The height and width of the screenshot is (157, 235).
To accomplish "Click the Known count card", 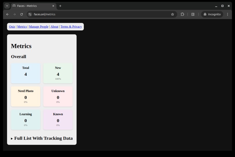I will coord(58,120).
